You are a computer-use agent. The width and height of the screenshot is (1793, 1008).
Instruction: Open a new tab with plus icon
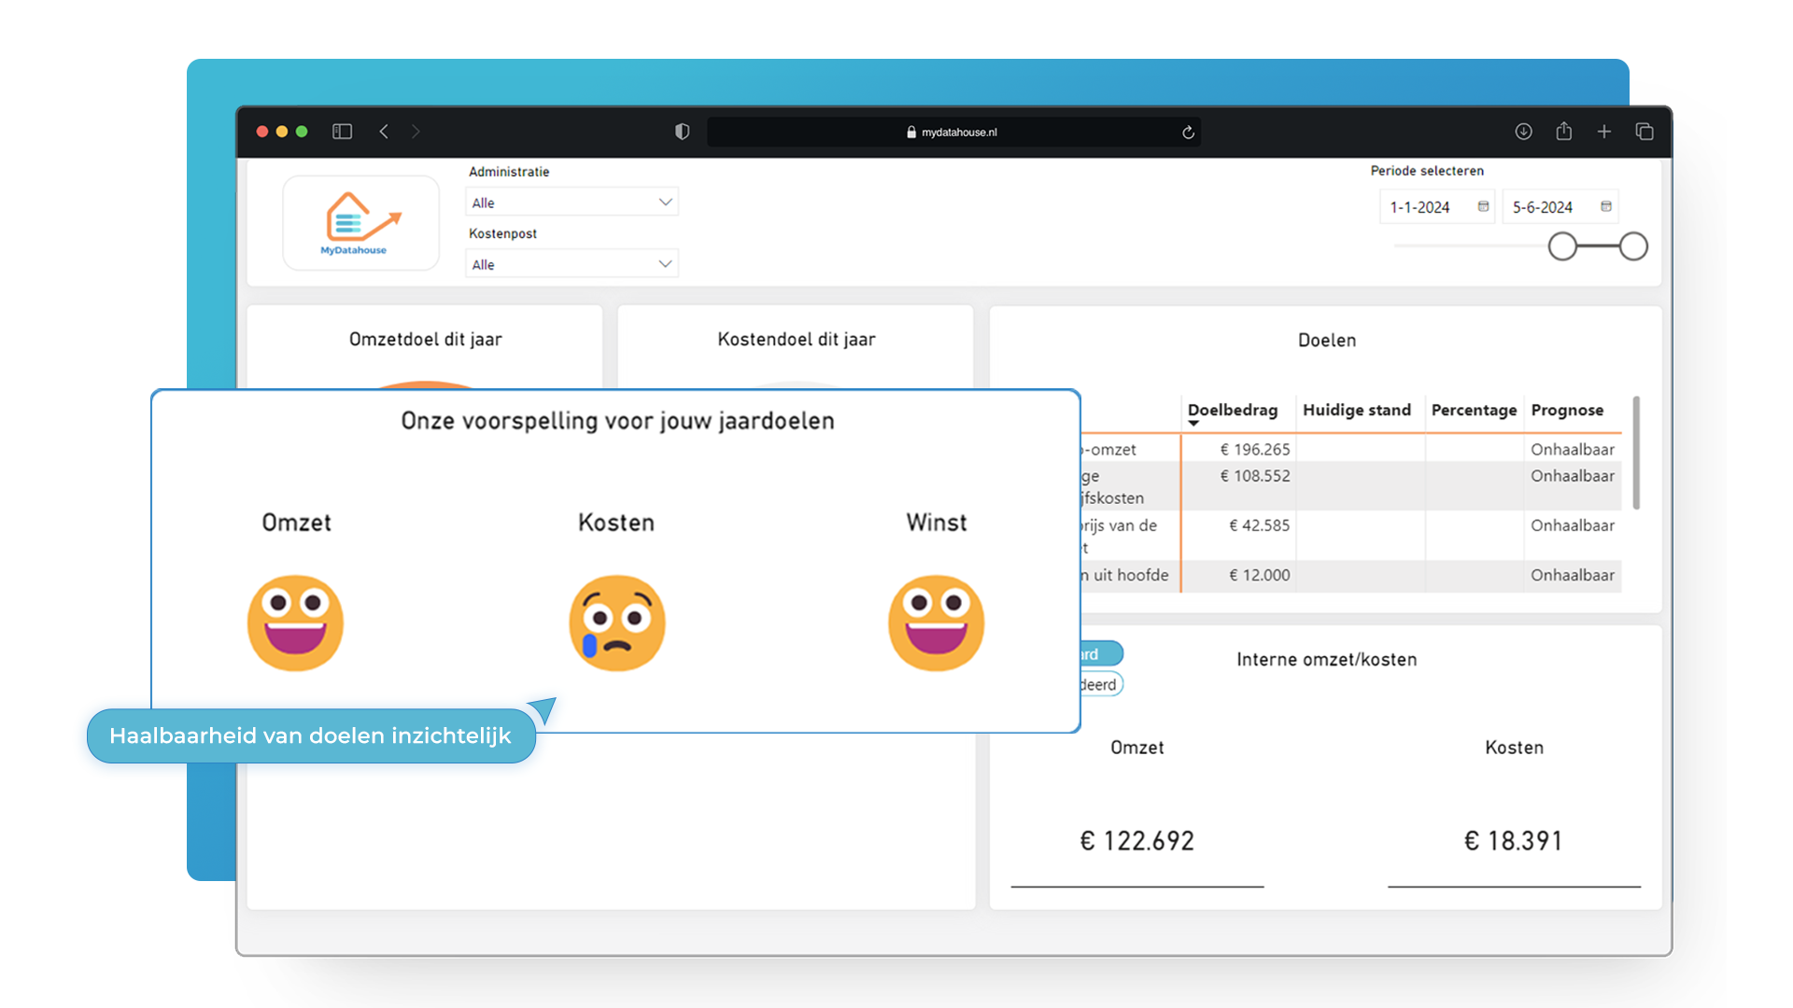click(x=1604, y=132)
